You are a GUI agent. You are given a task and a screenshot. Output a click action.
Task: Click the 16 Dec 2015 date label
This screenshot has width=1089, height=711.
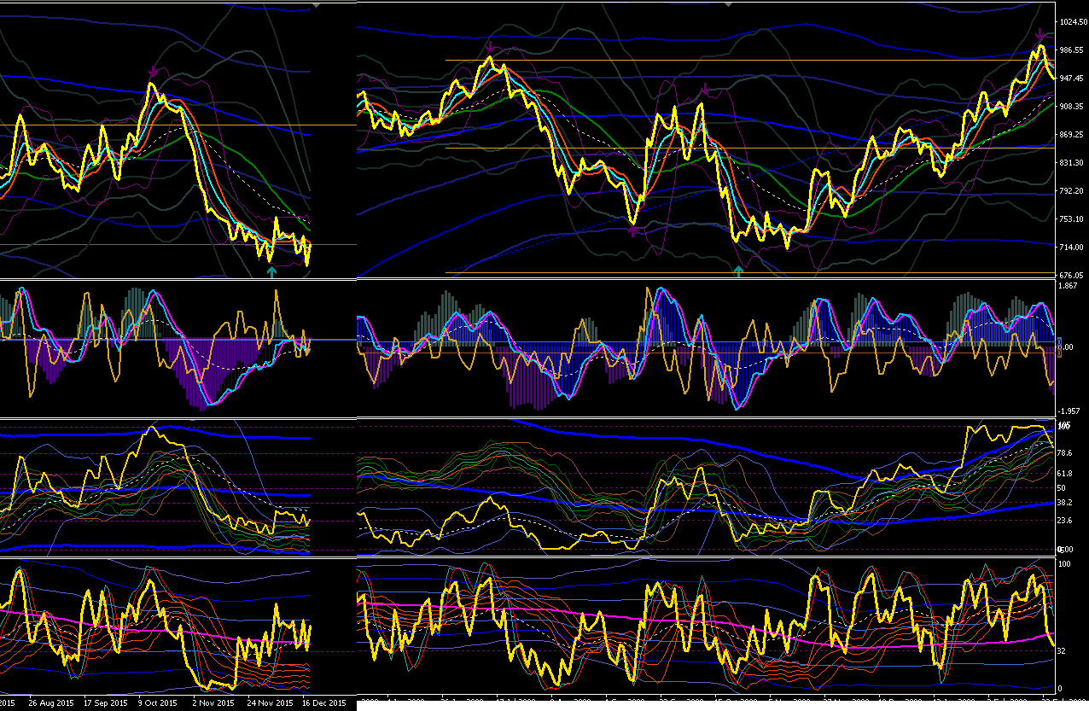coord(325,704)
